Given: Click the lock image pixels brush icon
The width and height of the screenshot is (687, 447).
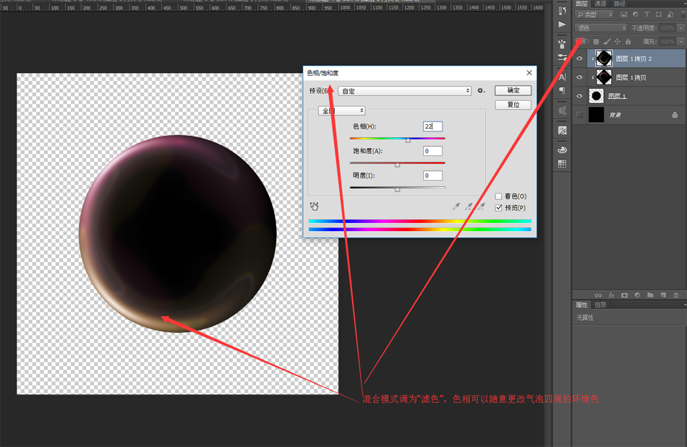Looking at the screenshot, I should [607, 42].
